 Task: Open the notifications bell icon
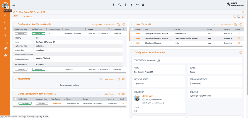114,5
